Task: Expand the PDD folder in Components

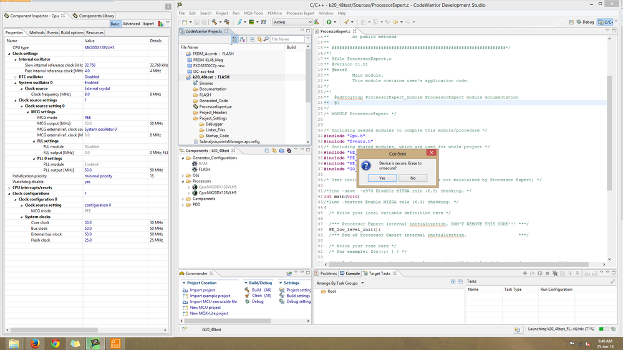Action: pyautogui.click(x=183, y=205)
